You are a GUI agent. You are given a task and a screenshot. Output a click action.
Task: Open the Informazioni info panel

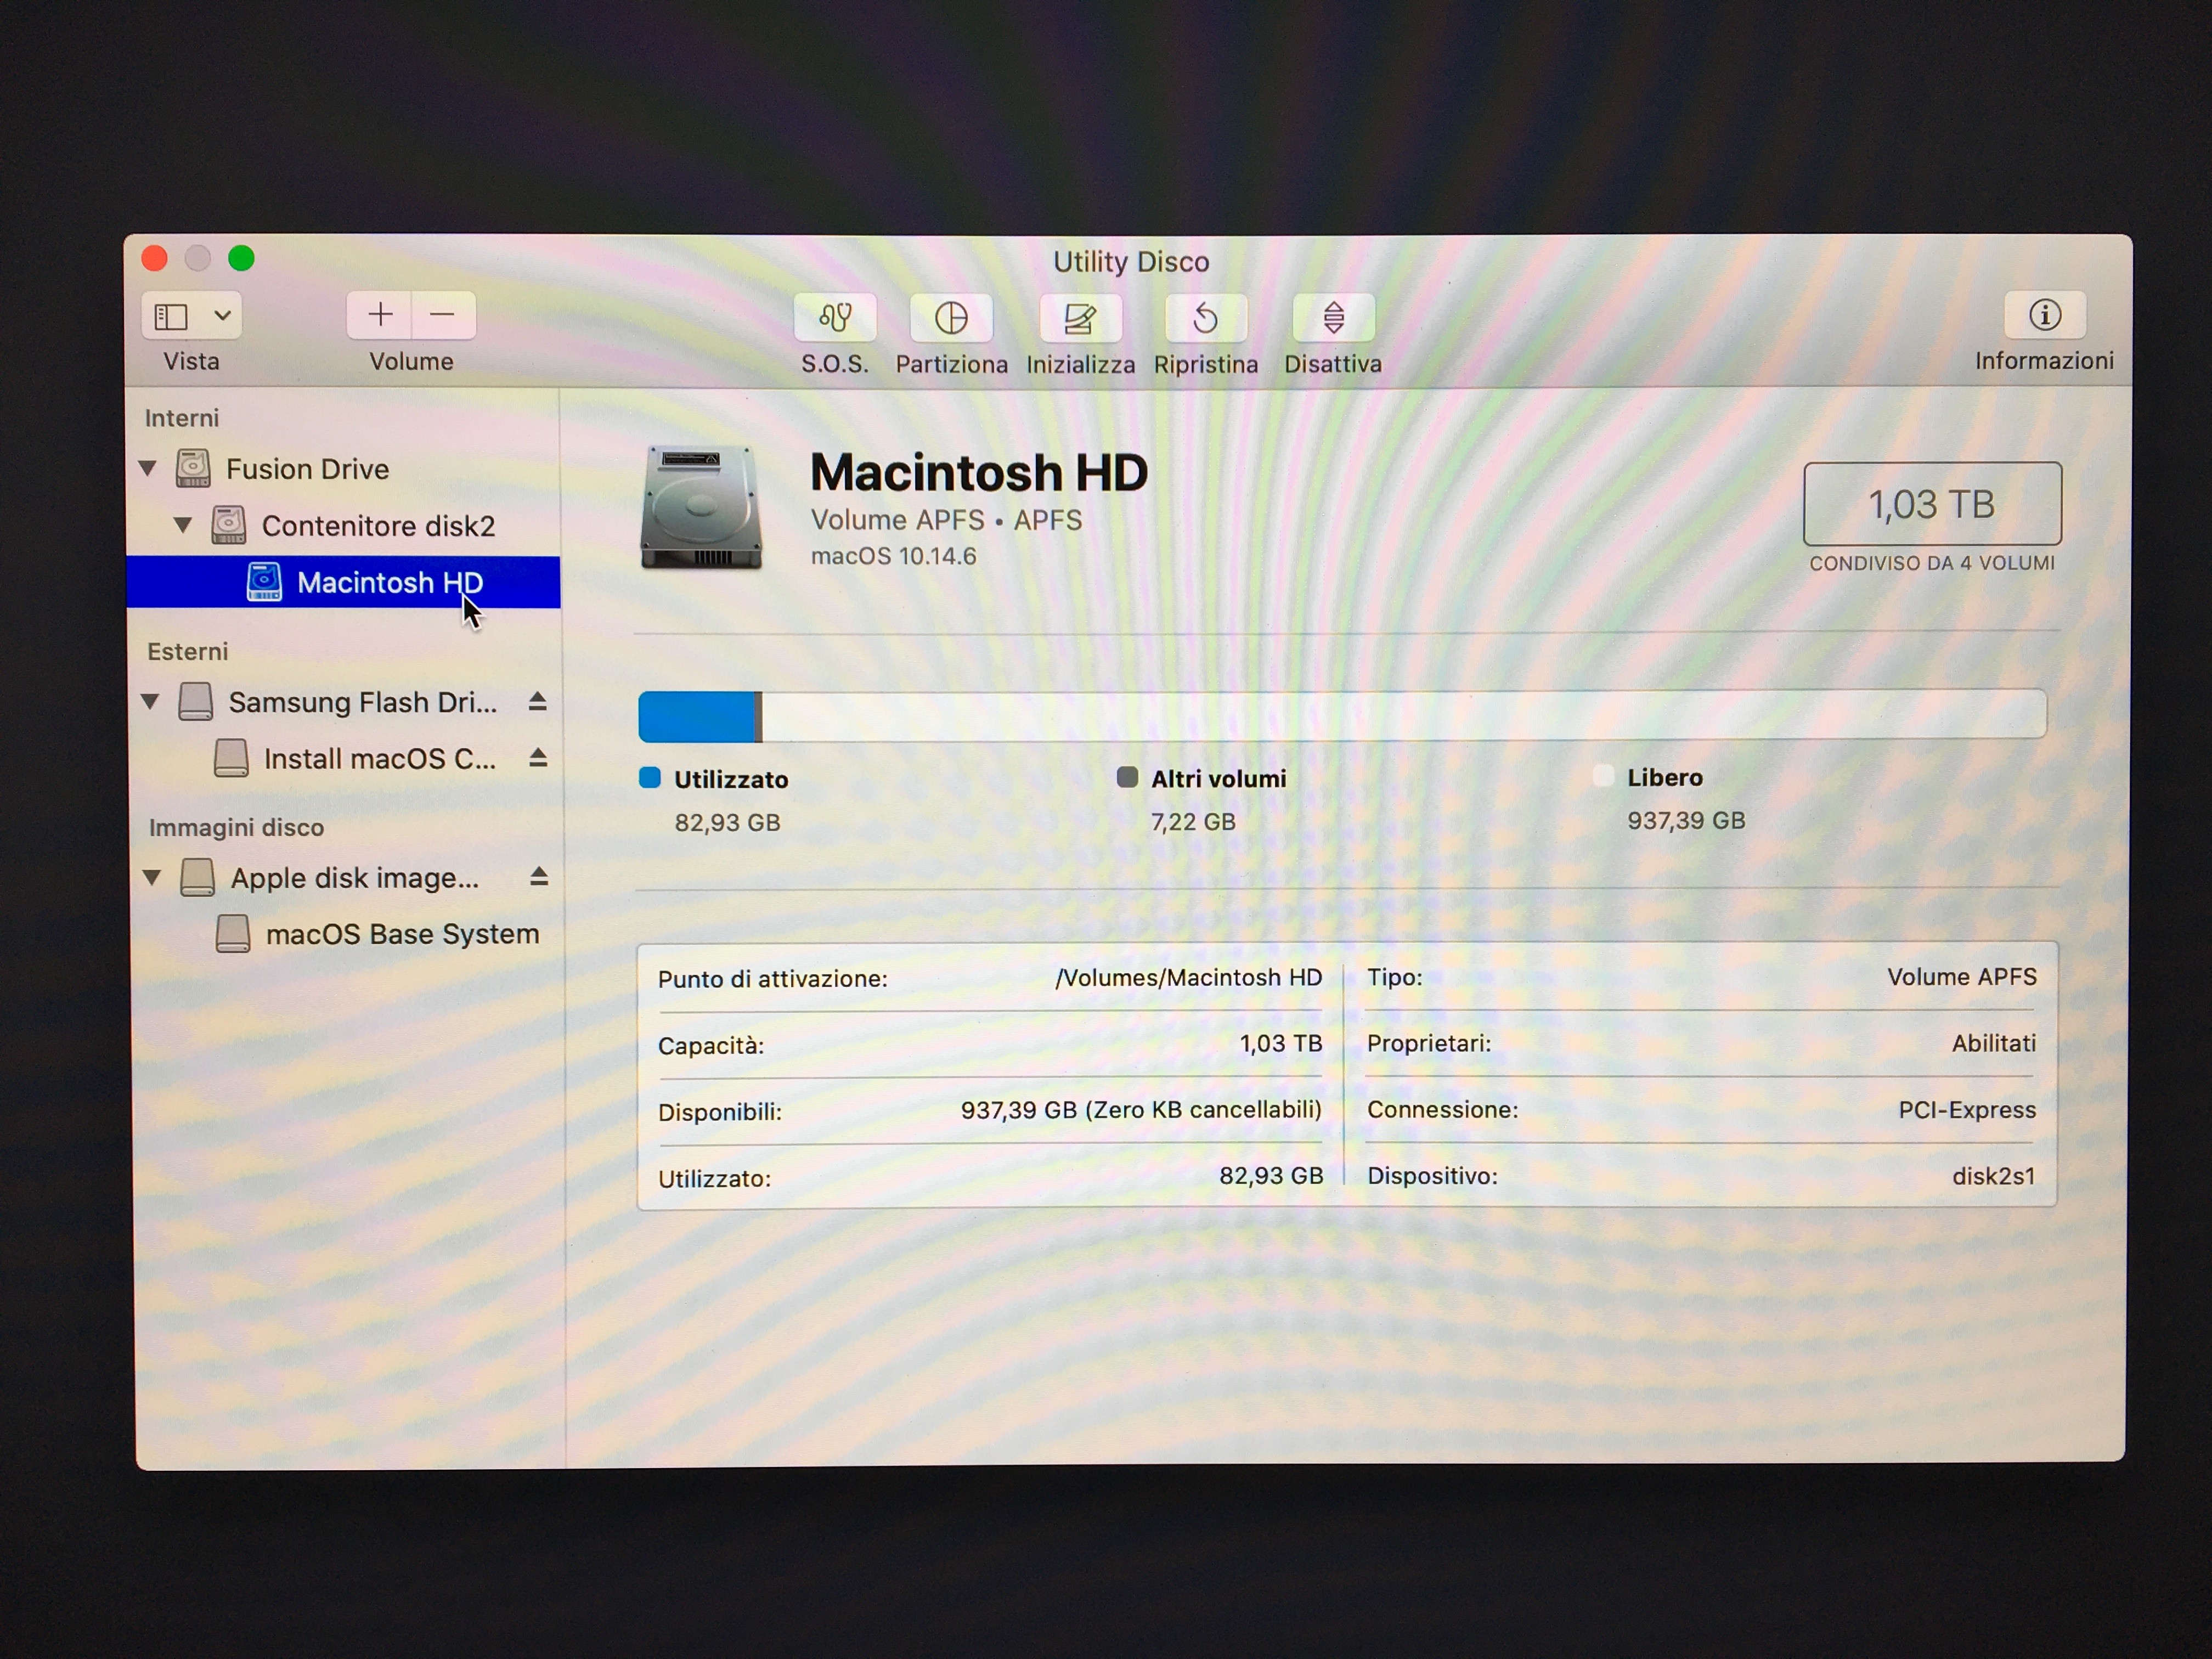pos(2043,316)
